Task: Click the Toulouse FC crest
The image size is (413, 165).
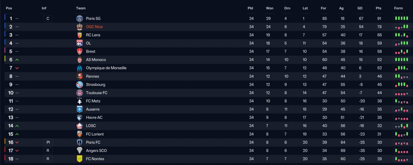Action: pyautogui.click(x=79, y=93)
